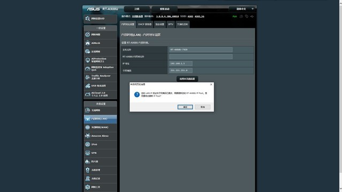Switch to the LAN IP tab

coord(128,25)
